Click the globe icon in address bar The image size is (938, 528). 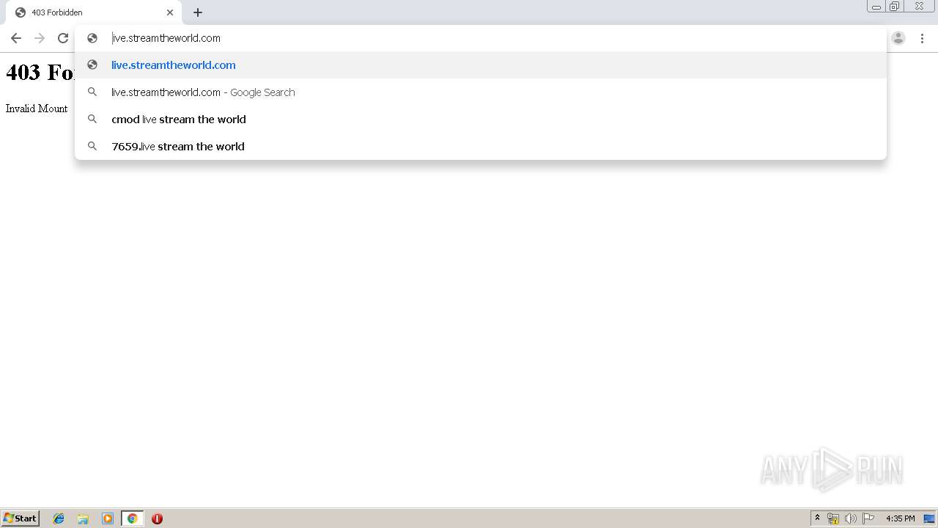[92, 38]
